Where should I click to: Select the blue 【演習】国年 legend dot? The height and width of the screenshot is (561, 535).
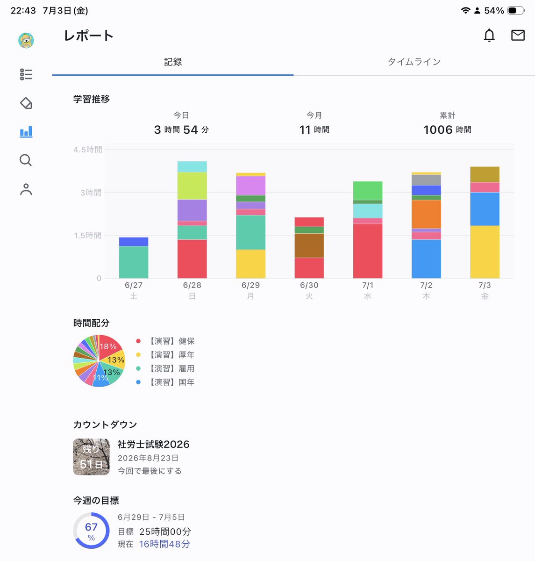(138, 382)
